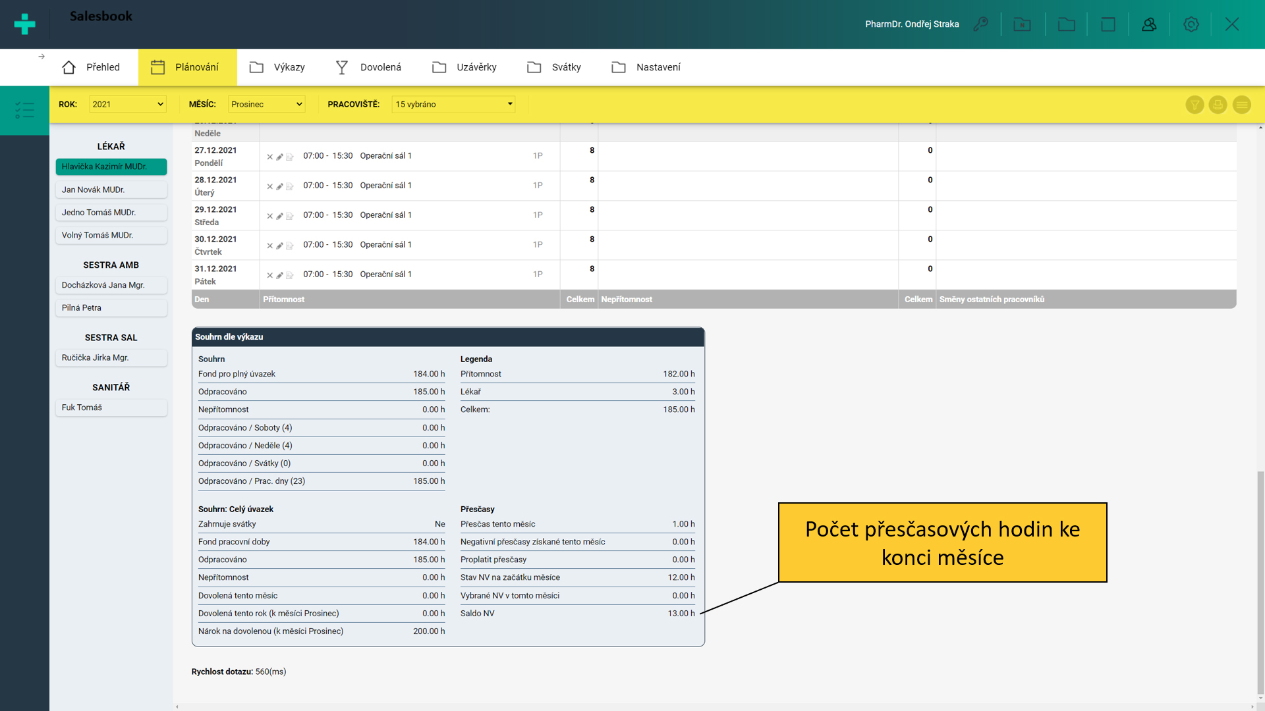Open the round hamburger menu button

tap(1241, 105)
